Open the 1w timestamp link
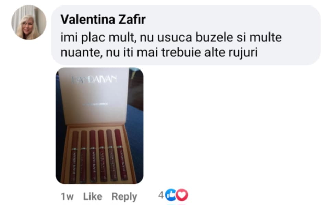The width and height of the screenshot is (336, 205). [67, 196]
